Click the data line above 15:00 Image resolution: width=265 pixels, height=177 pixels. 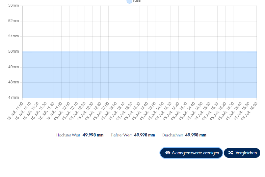point(210,52)
